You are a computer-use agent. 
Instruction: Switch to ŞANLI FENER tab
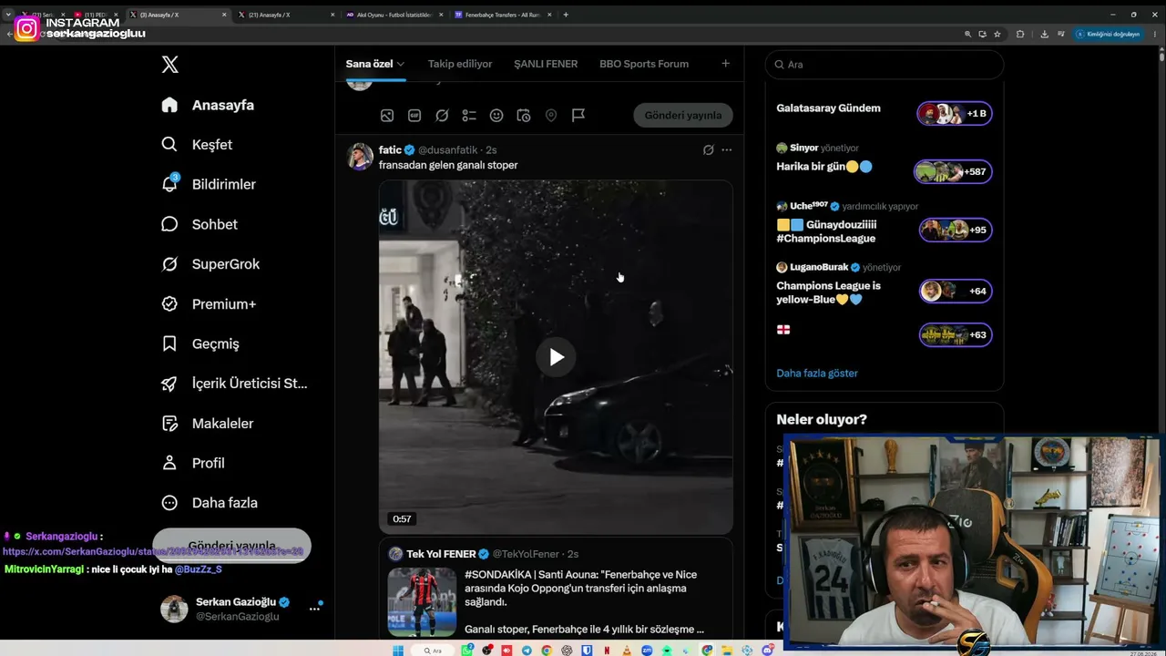click(546, 64)
